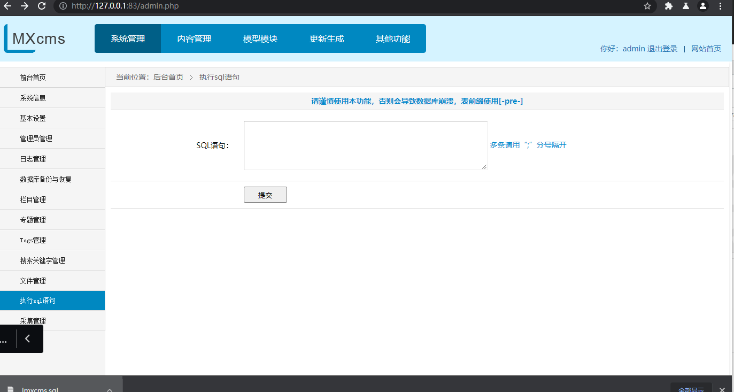The height and width of the screenshot is (392, 734).
Task: Open the browser profile avatar
Action: (703, 6)
